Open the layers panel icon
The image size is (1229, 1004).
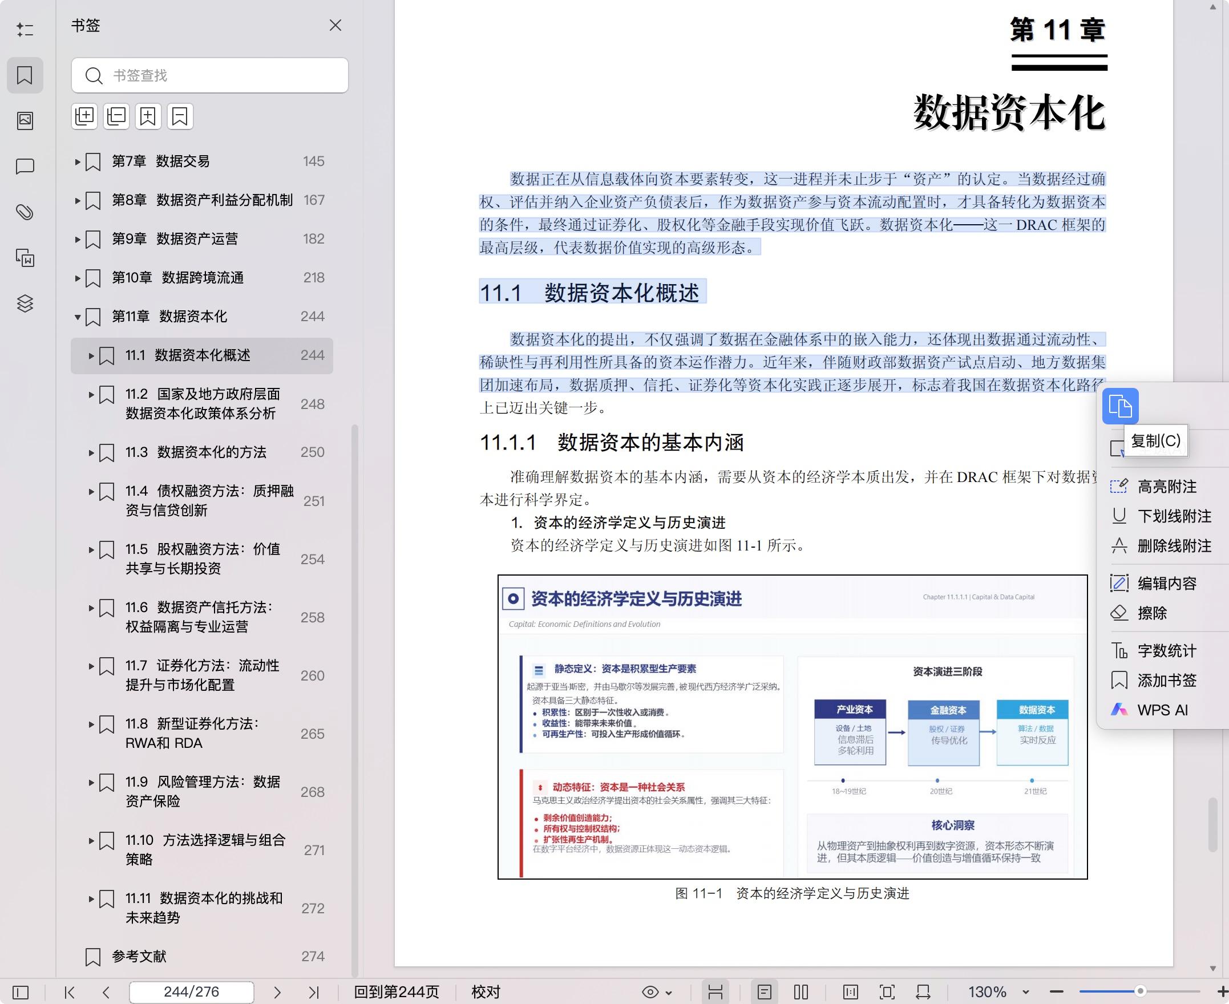click(x=25, y=303)
